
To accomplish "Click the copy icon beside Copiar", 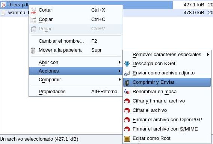I will point(33,20).
